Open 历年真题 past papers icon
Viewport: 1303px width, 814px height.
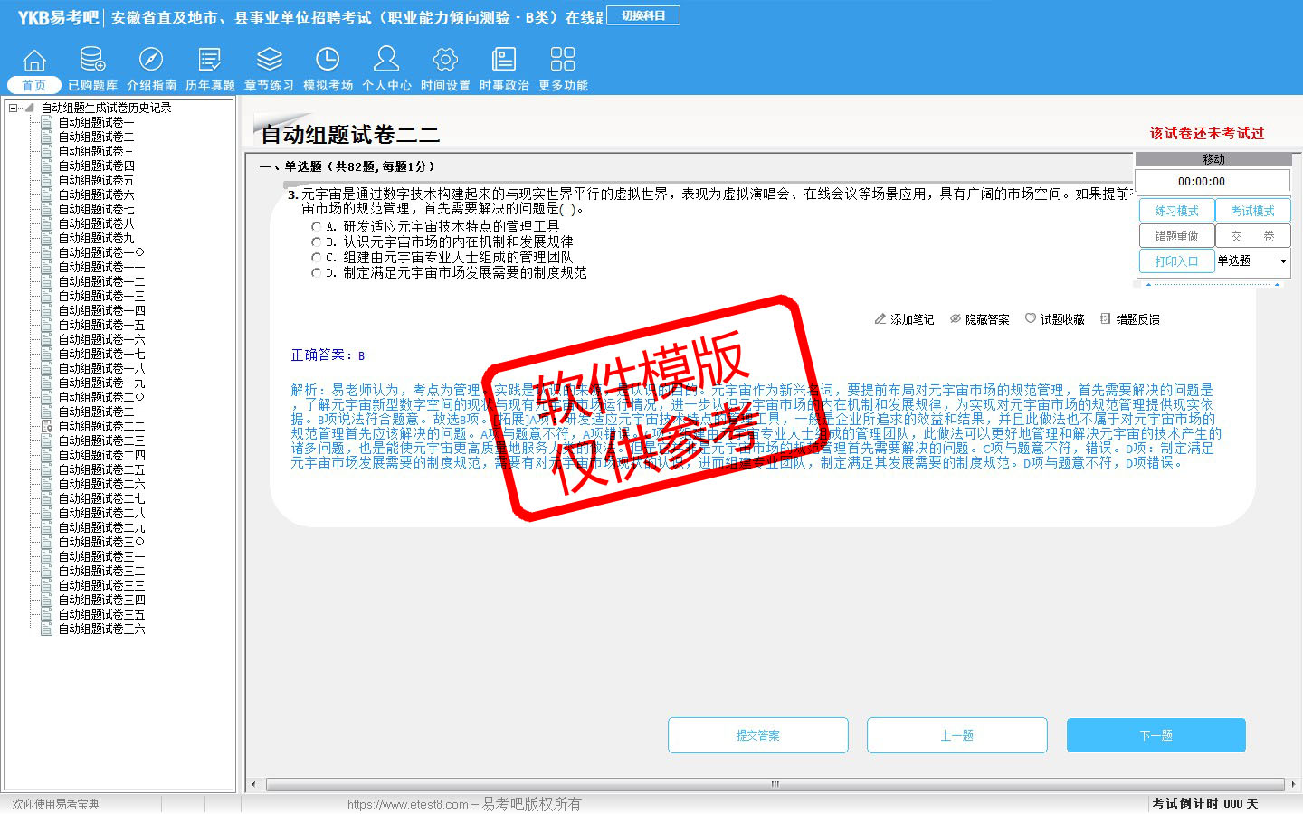click(210, 60)
